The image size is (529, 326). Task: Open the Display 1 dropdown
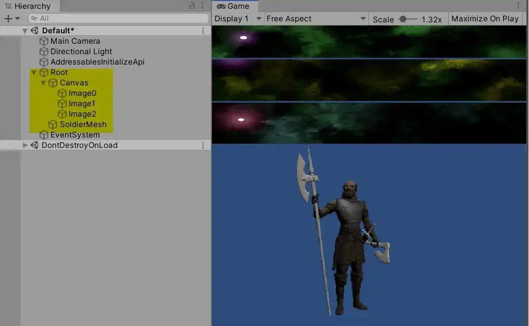pyautogui.click(x=237, y=18)
